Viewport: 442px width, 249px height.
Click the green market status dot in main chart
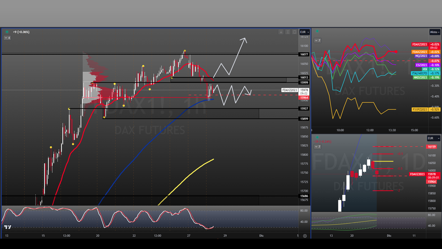click(x=7, y=32)
